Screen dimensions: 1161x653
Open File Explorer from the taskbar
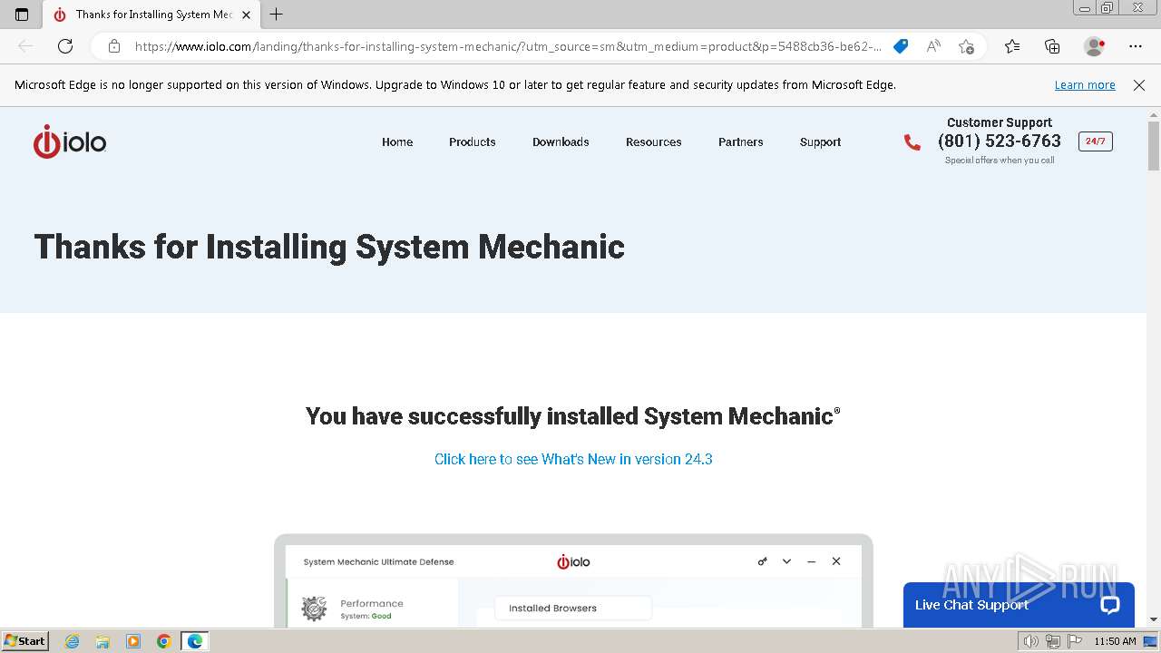coord(102,641)
